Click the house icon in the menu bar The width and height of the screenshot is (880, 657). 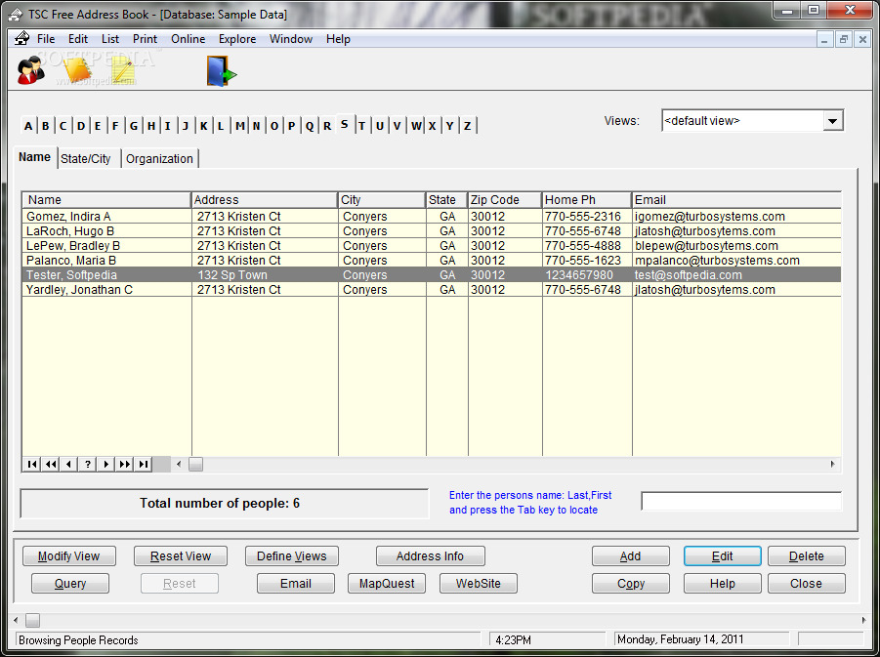(21, 38)
